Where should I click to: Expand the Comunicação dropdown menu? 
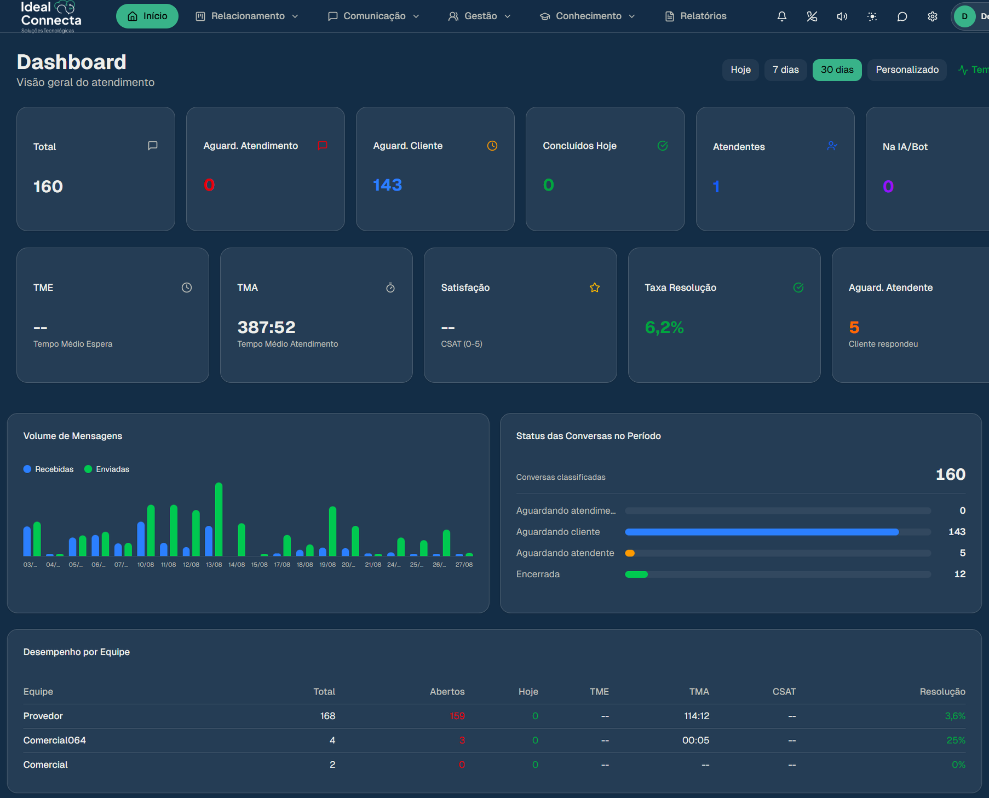point(373,16)
